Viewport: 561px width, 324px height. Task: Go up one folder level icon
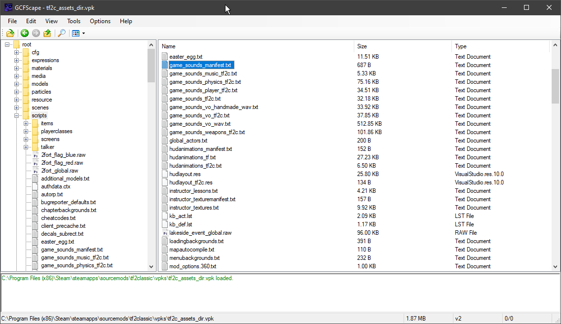click(x=47, y=33)
